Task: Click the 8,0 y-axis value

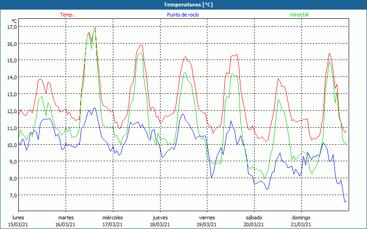Action: tap(13, 178)
